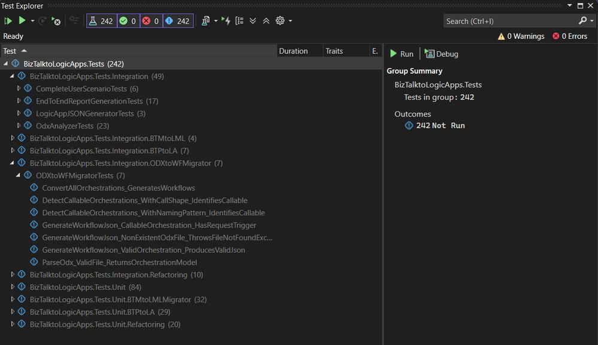The height and width of the screenshot is (345, 598).
Task: Collapse BizTalktoLogicApps.Tests.Integration (49) node
Action: point(12,76)
